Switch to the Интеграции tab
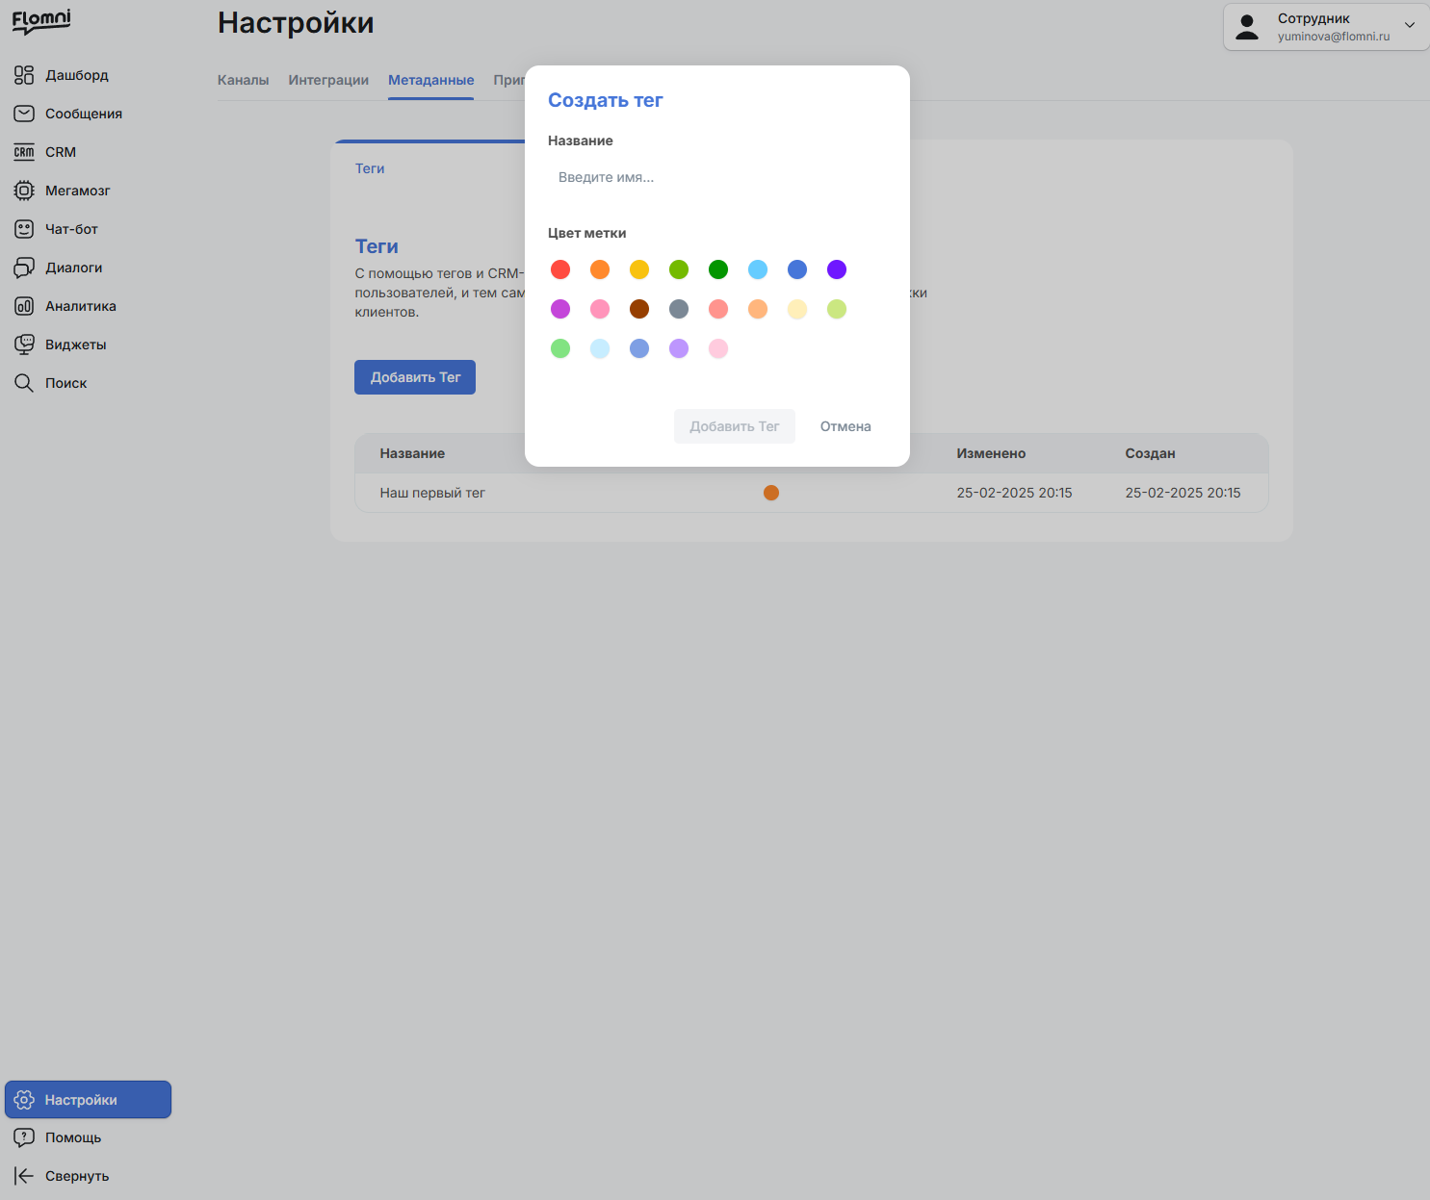The height and width of the screenshot is (1200, 1430). click(328, 80)
